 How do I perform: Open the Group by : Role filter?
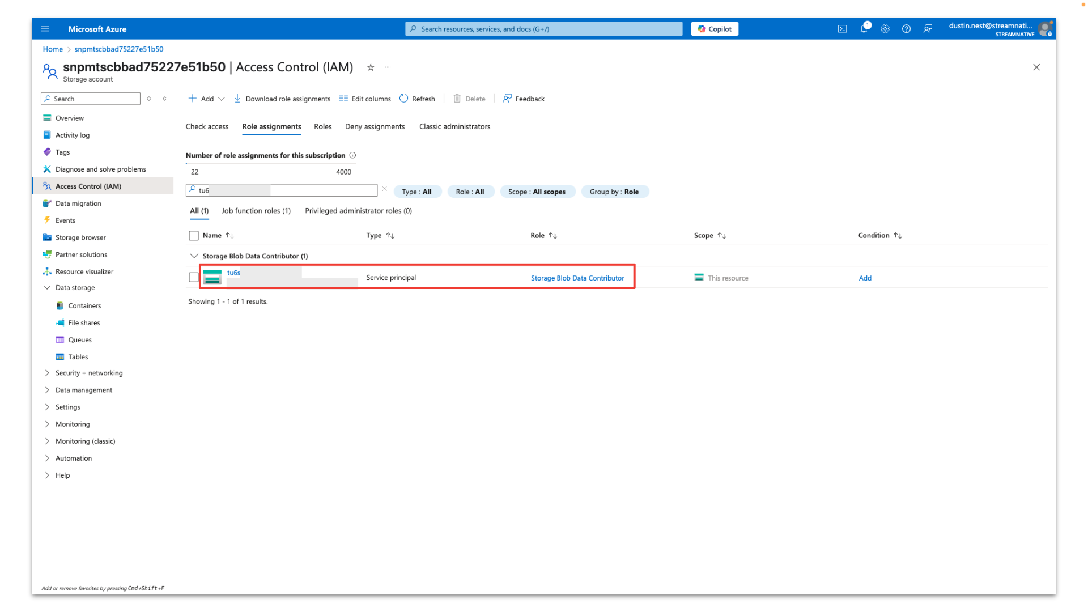(614, 192)
